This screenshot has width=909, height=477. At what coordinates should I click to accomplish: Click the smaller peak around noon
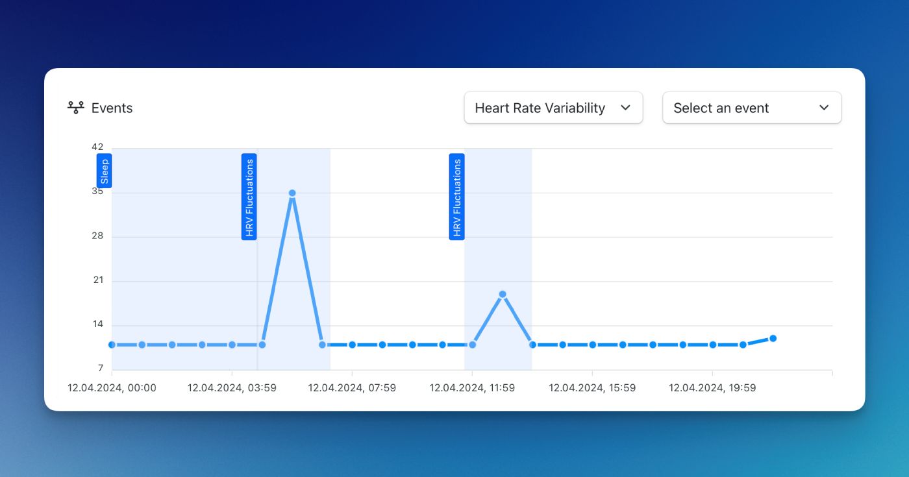click(501, 294)
